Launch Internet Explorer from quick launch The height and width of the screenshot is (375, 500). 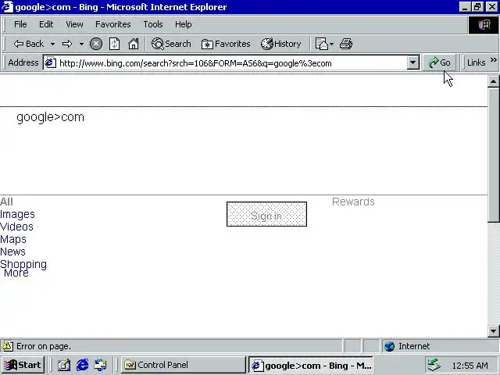tap(82, 365)
